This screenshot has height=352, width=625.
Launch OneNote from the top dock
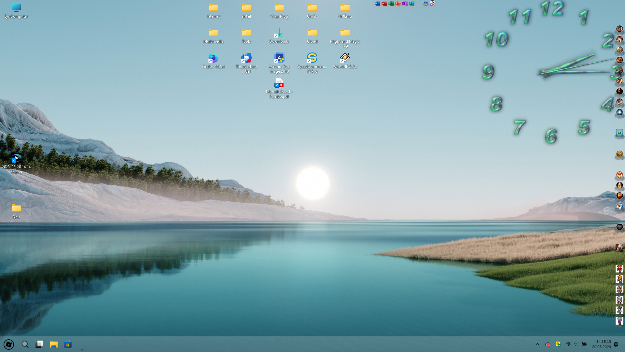pos(405,4)
